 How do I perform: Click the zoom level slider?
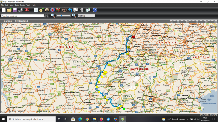click(63, 16)
